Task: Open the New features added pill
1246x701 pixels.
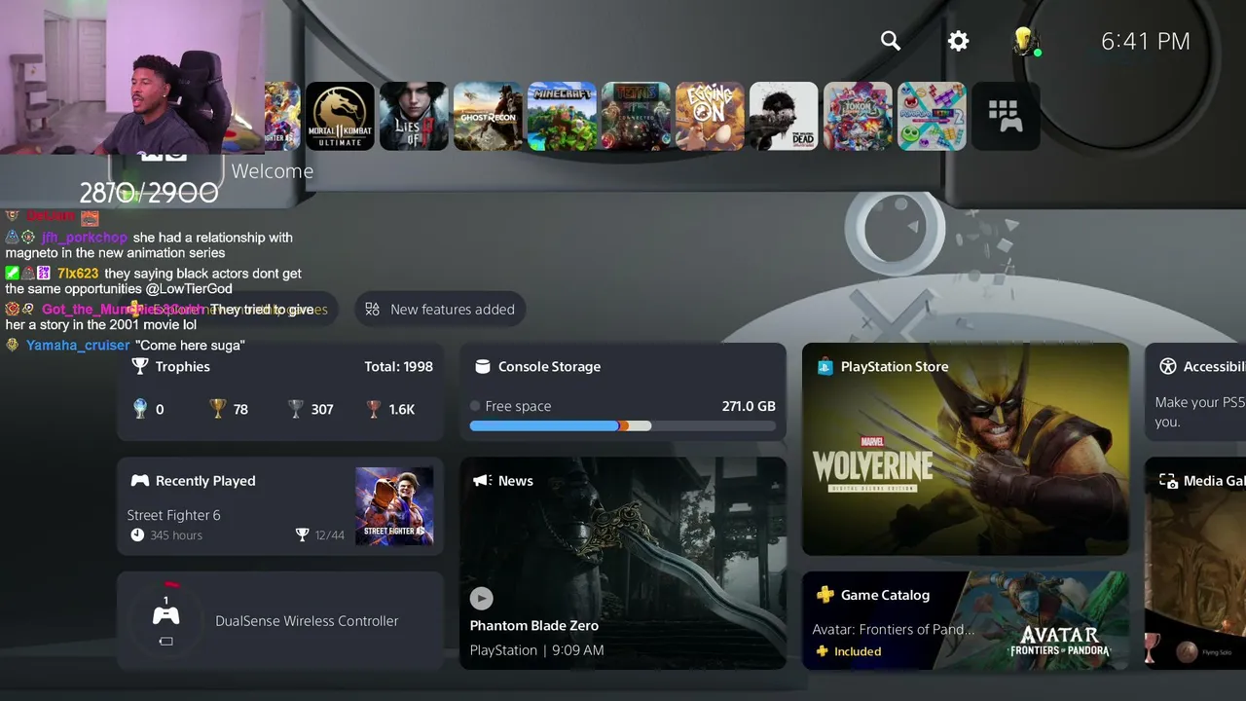Action: point(439,309)
